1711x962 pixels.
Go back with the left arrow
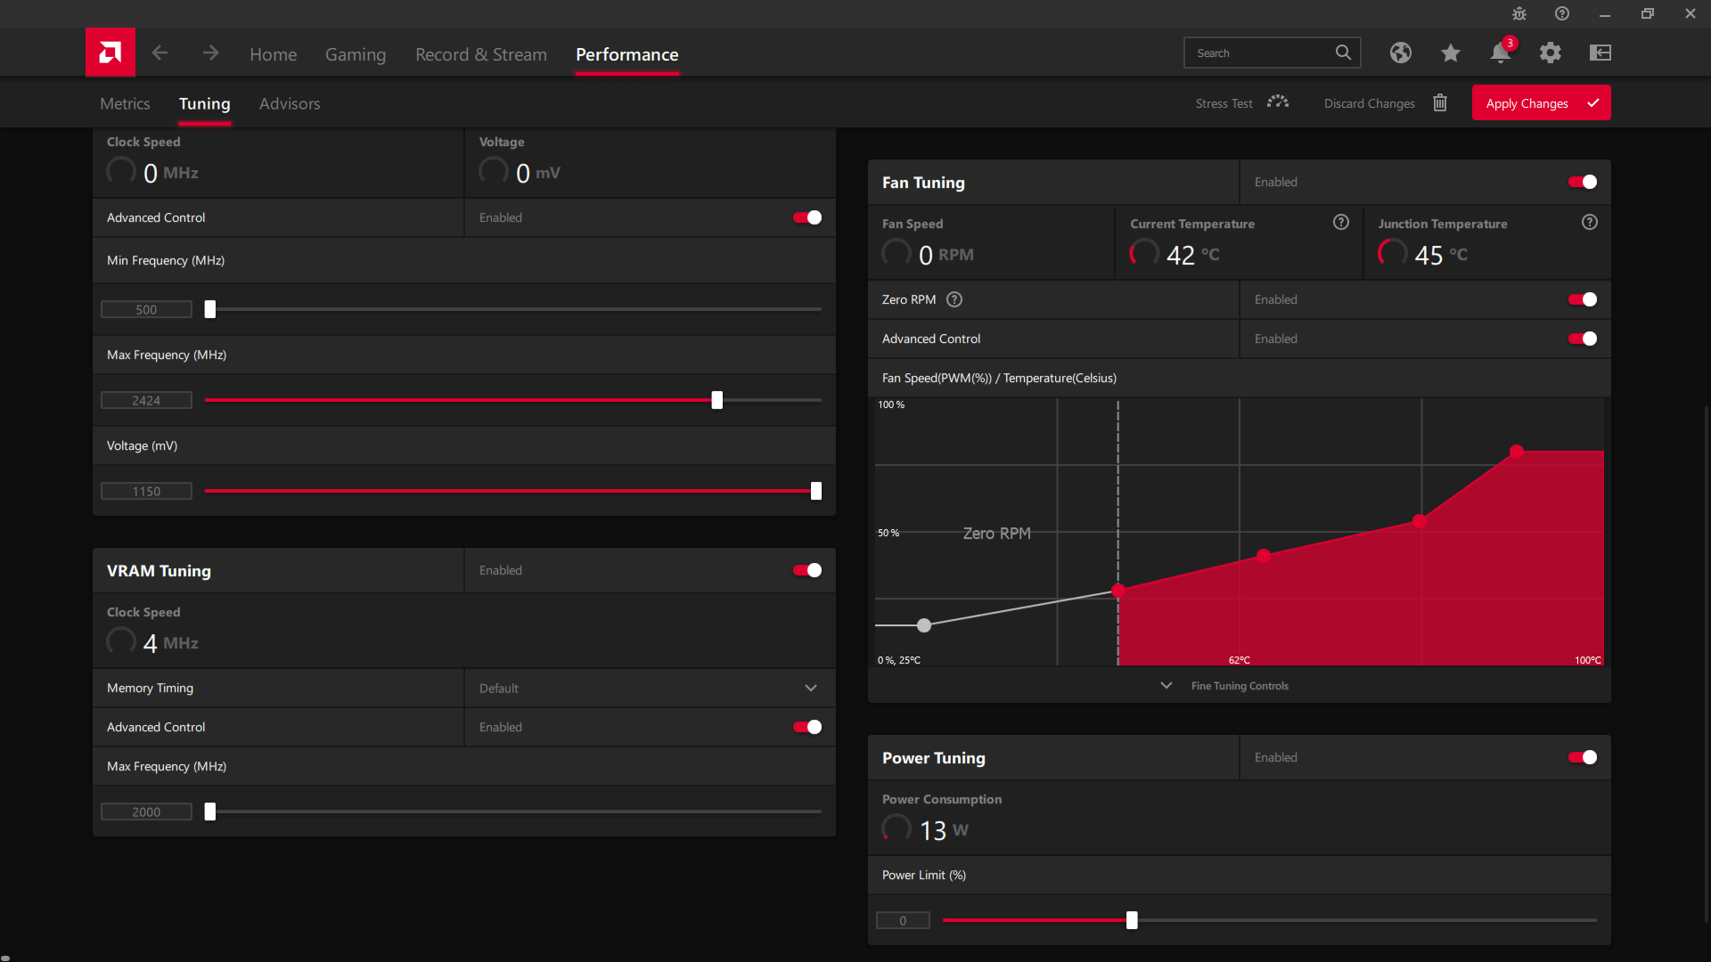pos(160,53)
